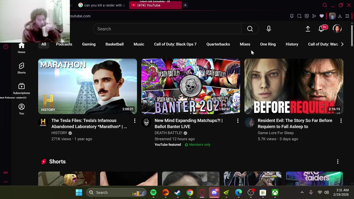Open the HISTORY channel name link

pos(59,133)
